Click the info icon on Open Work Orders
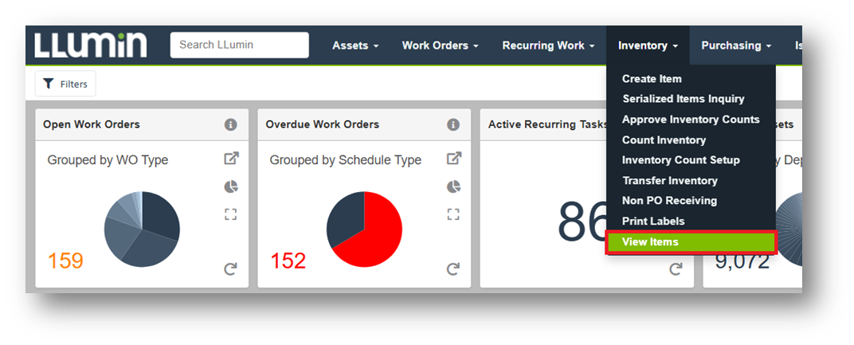The width and height of the screenshot is (854, 345). (230, 124)
